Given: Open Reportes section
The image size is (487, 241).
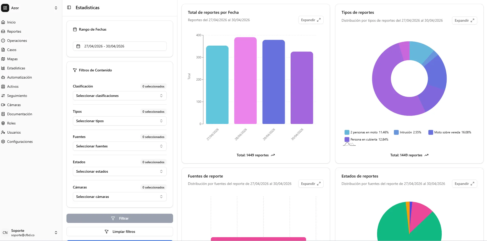Looking at the screenshot, I should pyautogui.click(x=14, y=31).
